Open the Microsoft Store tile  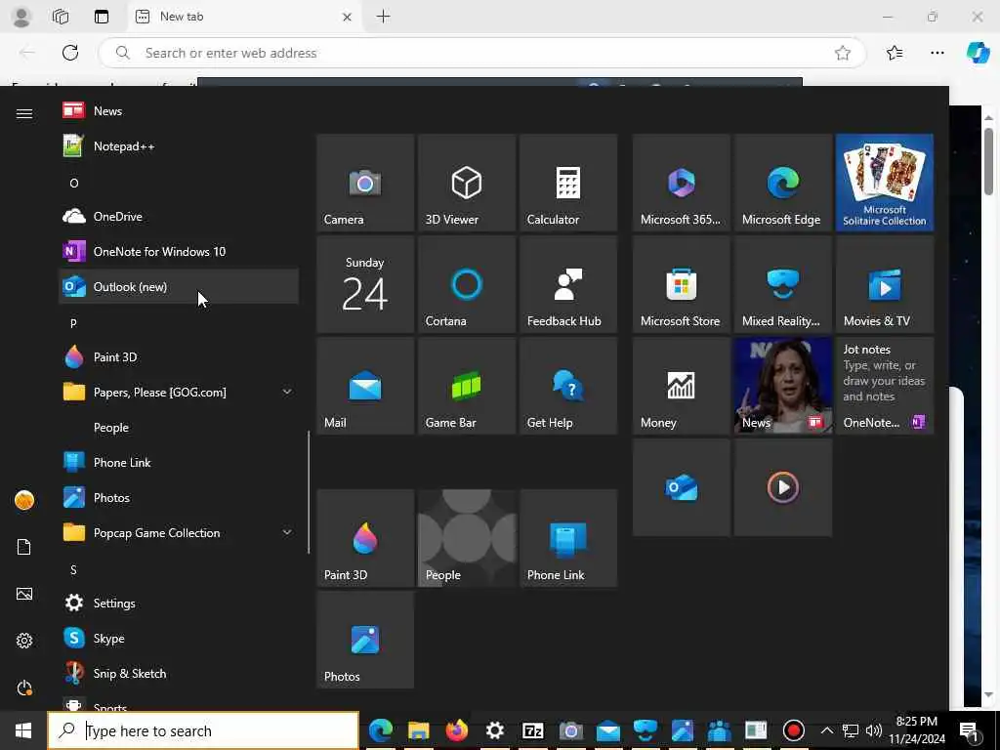click(x=681, y=284)
